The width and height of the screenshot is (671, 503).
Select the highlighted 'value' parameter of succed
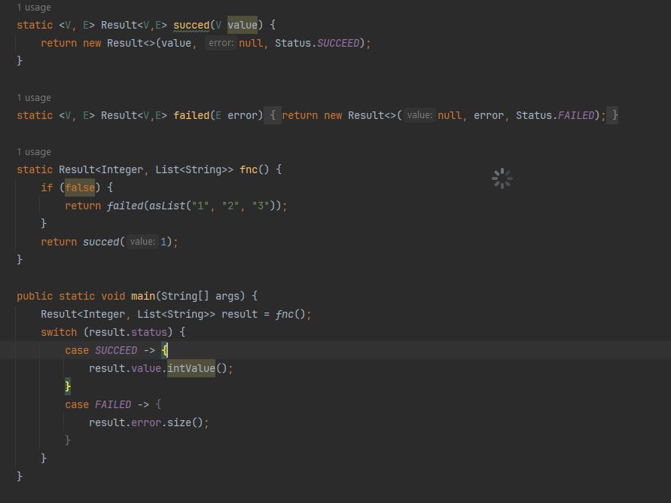pos(242,25)
